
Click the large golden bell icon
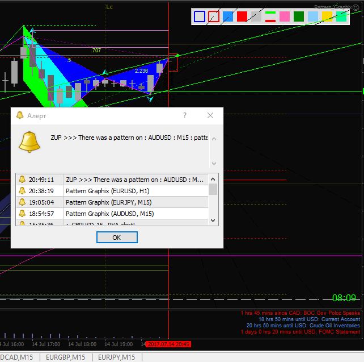pos(29,142)
